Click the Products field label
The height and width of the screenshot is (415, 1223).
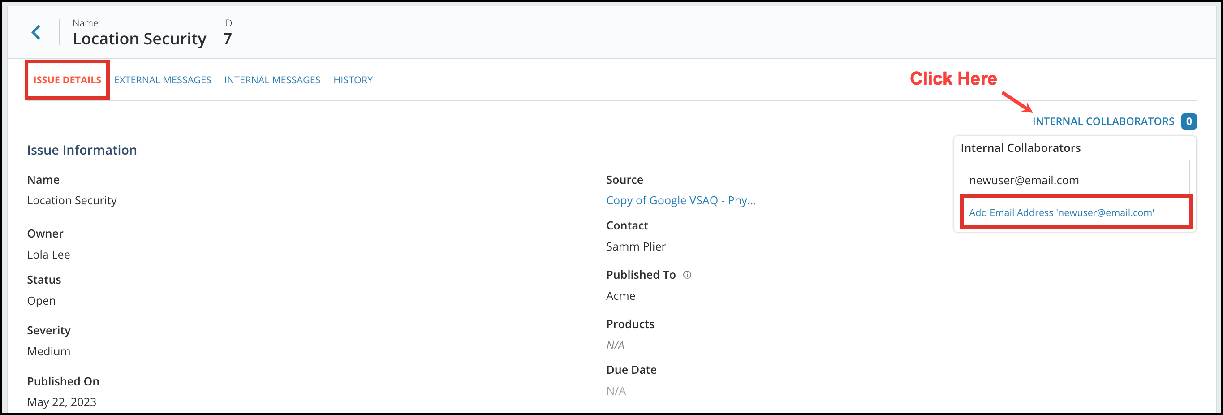[630, 324]
